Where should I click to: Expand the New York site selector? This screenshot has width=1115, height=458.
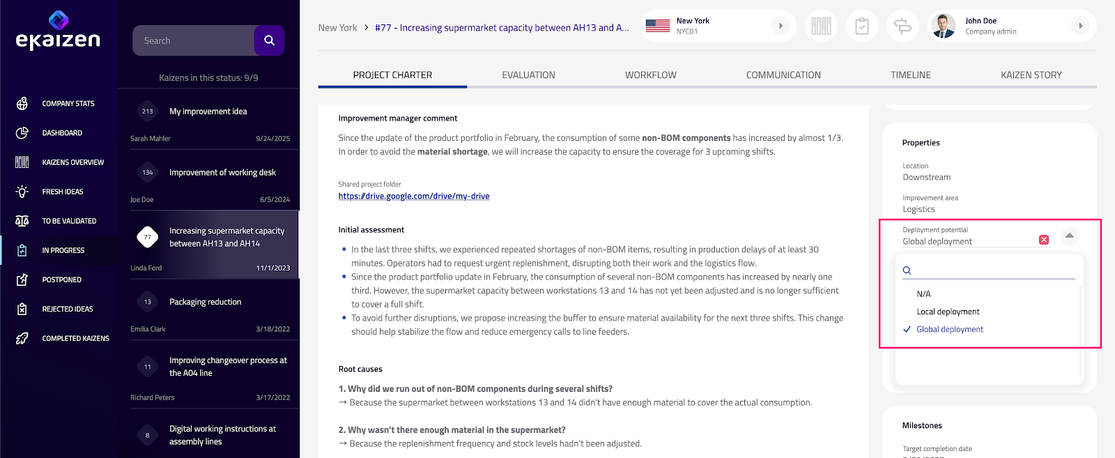point(780,26)
